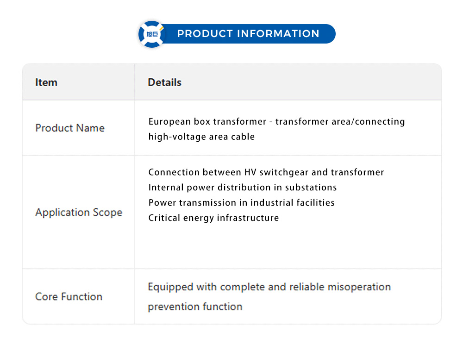The height and width of the screenshot is (352, 463).
Task: Click the high-voltage area cable text line
Action: pyautogui.click(x=201, y=137)
